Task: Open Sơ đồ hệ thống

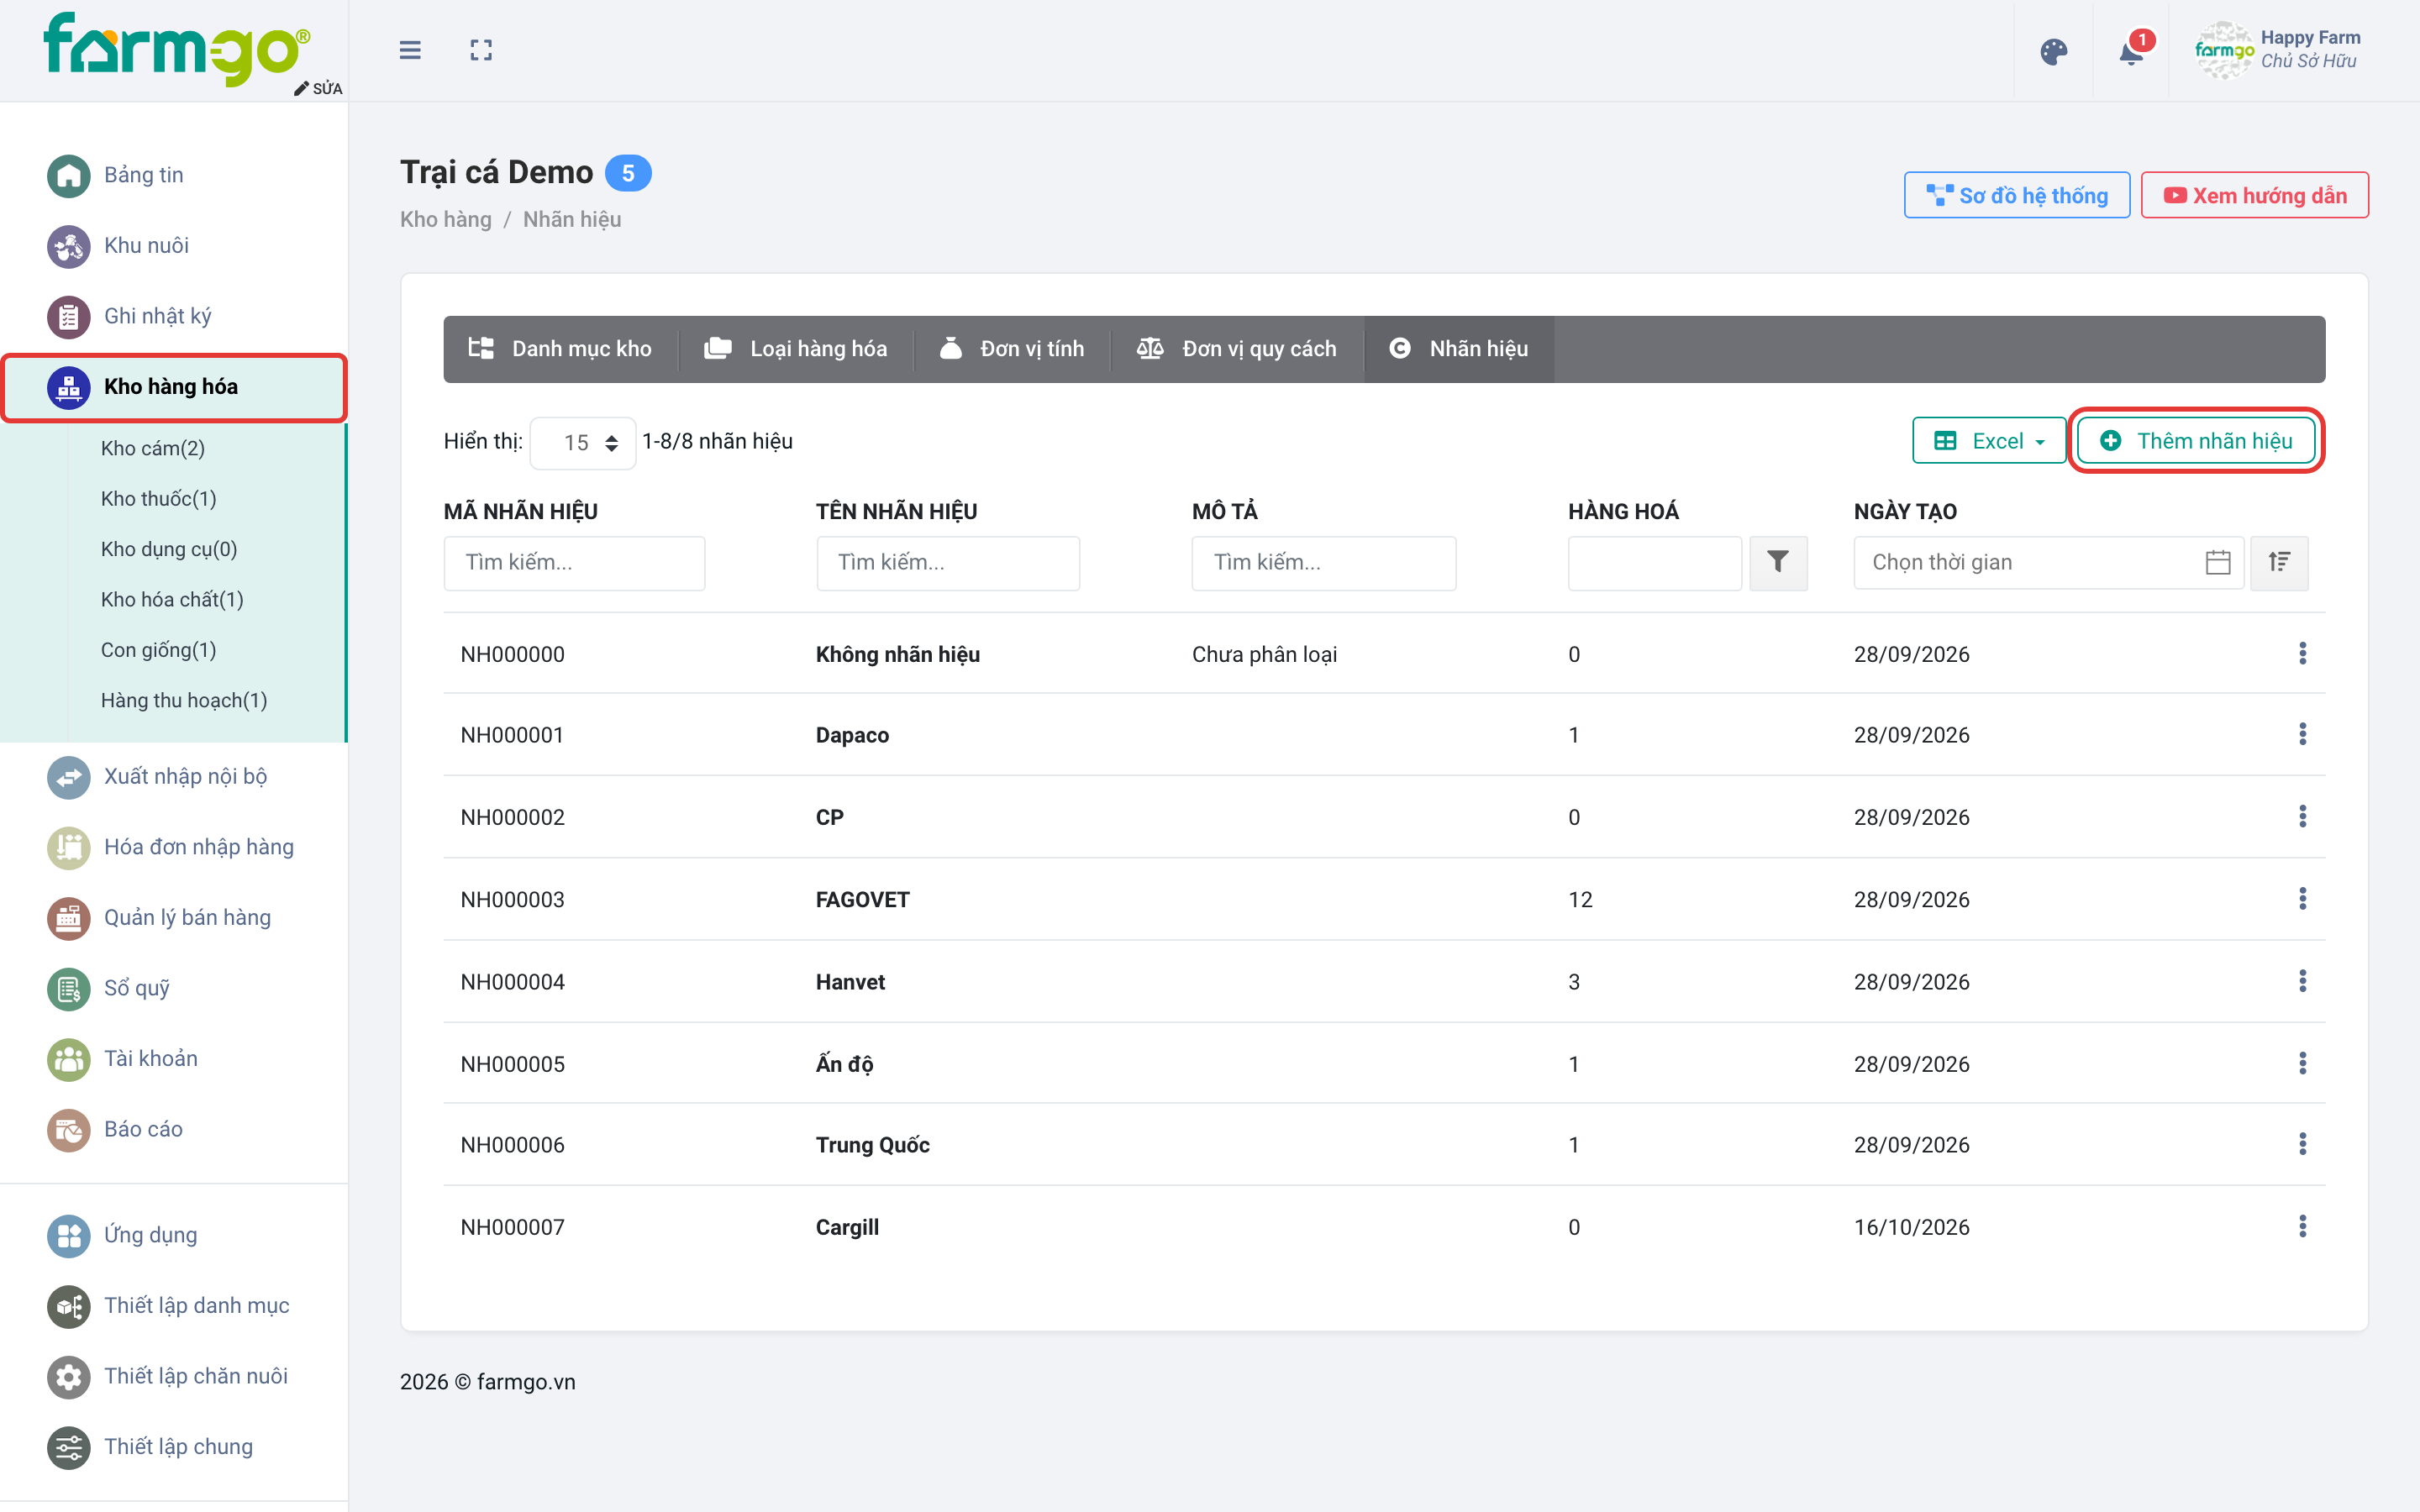Action: coord(2016,195)
